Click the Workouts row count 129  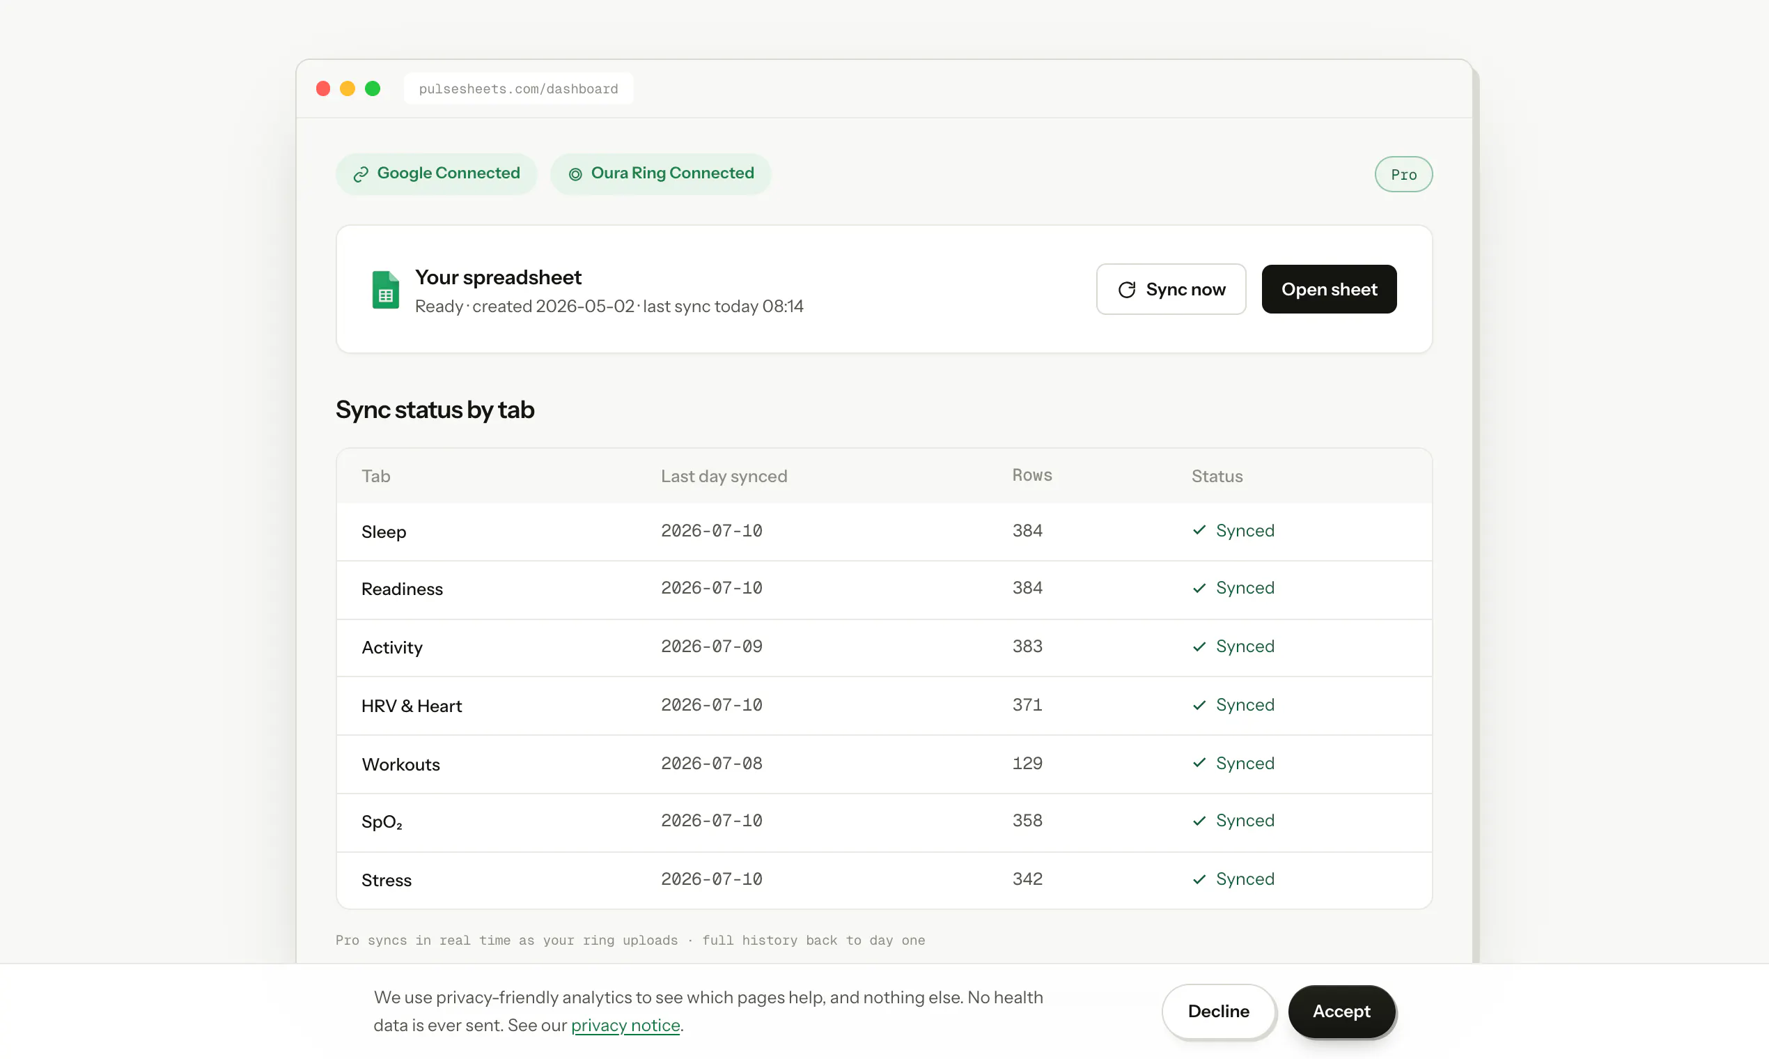point(1027,763)
